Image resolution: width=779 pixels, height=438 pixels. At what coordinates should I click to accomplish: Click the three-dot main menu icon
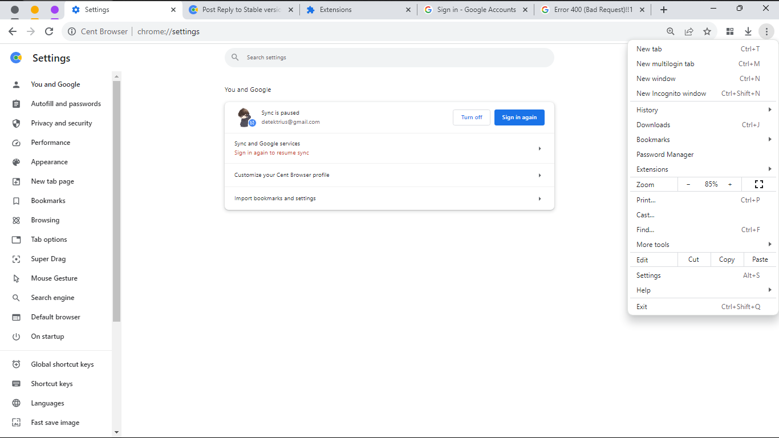(768, 31)
